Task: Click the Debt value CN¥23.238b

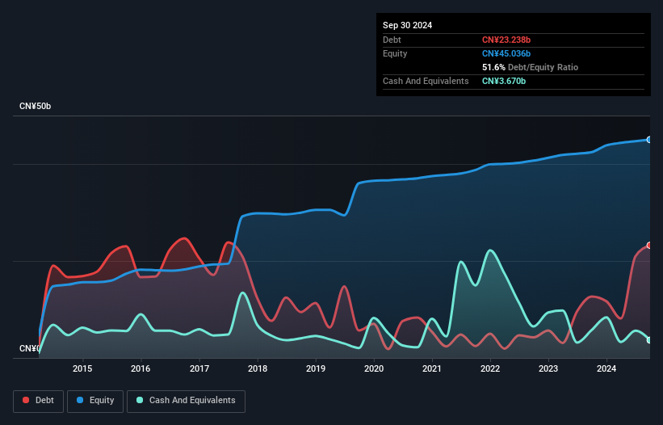Action: 506,40
